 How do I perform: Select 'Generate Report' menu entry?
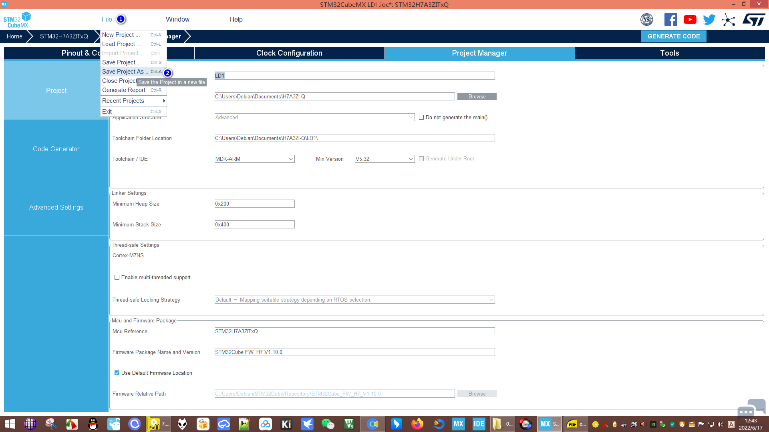(x=133, y=90)
